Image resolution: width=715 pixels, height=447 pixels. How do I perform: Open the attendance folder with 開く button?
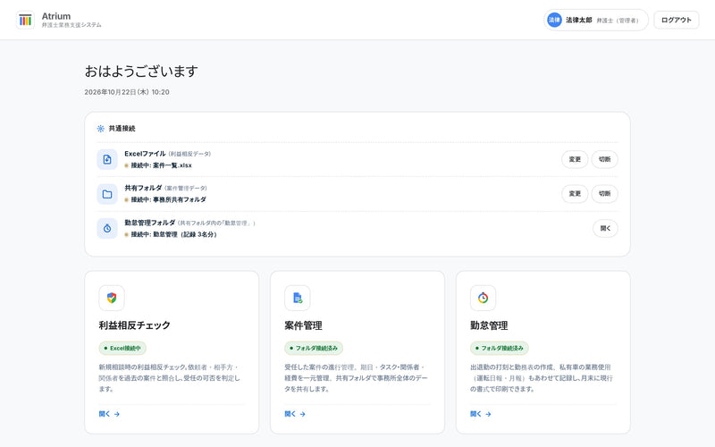[605, 229]
